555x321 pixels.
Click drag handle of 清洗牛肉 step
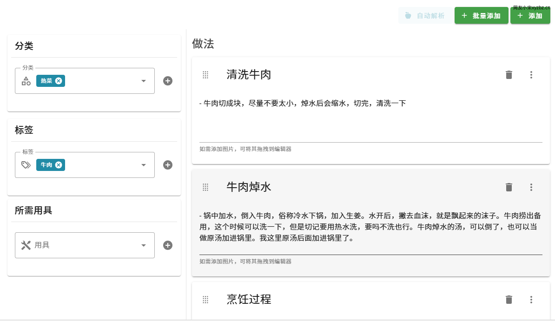[205, 75]
